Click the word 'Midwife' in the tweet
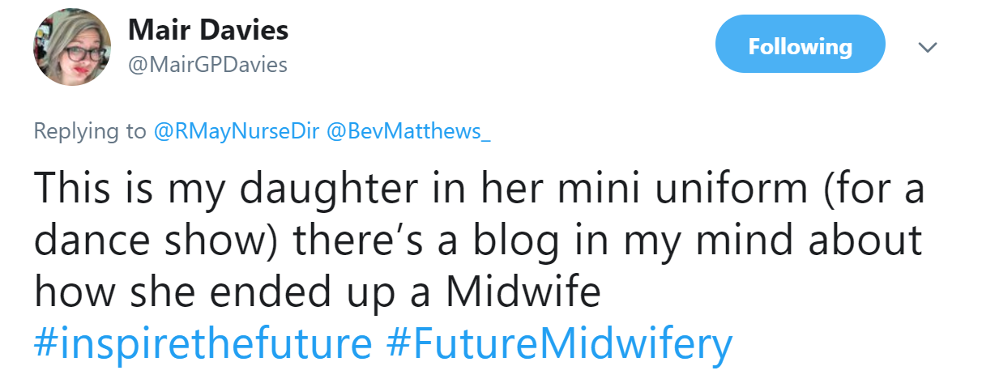 click(522, 292)
